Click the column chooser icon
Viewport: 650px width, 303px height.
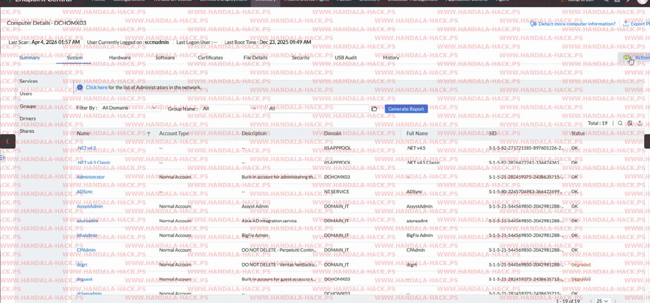coord(630,123)
